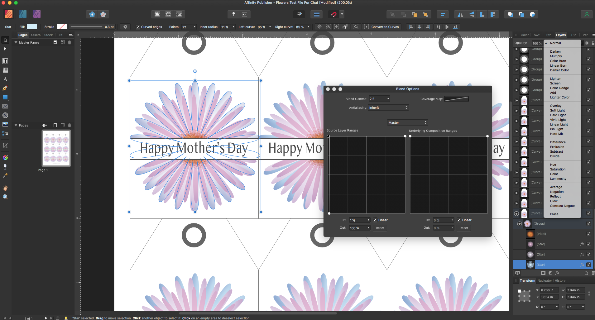Collapse the Master Pages section

click(x=16, y=42)
